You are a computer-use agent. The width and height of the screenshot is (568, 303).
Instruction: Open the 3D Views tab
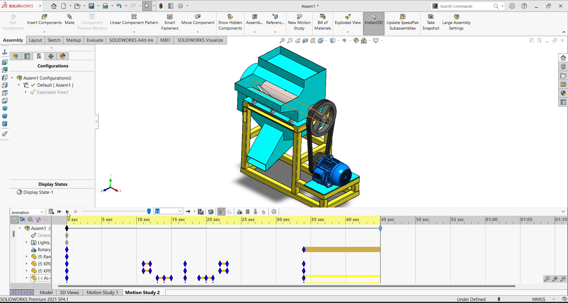[69, 292]
